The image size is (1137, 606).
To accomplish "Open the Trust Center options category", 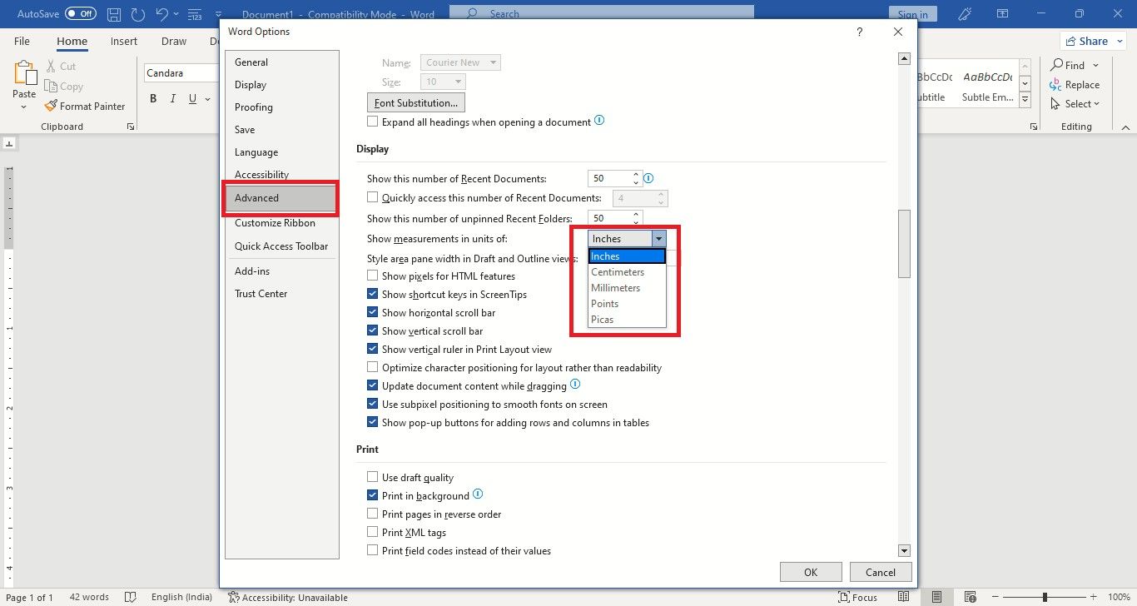I will [x=281, y=294].
